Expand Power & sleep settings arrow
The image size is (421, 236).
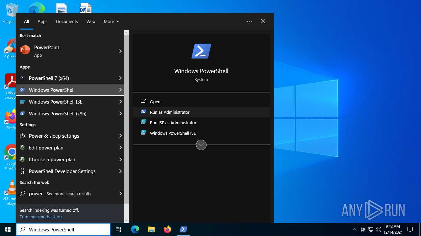[x=120, y=136]
